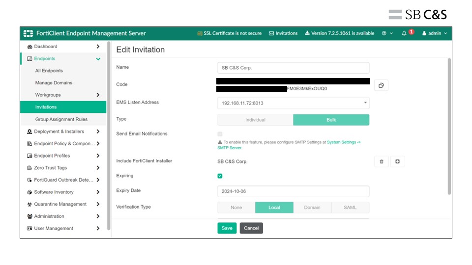This screenshot has width=472, height=265.
Task: Add a FortiClient installer with plus icon
Action: [x=397, y=161]
